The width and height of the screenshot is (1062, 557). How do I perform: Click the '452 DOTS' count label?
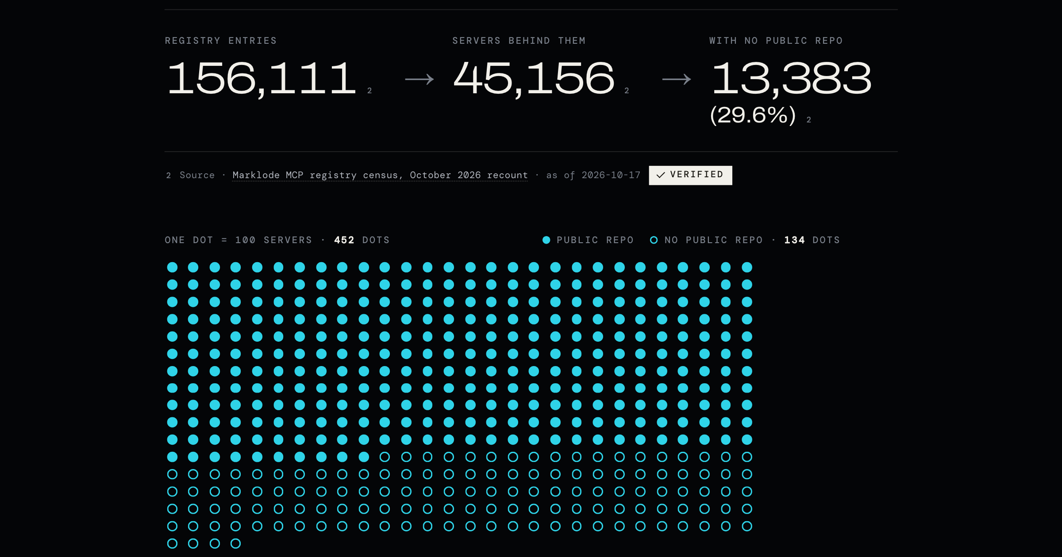[x=362, y=240]
